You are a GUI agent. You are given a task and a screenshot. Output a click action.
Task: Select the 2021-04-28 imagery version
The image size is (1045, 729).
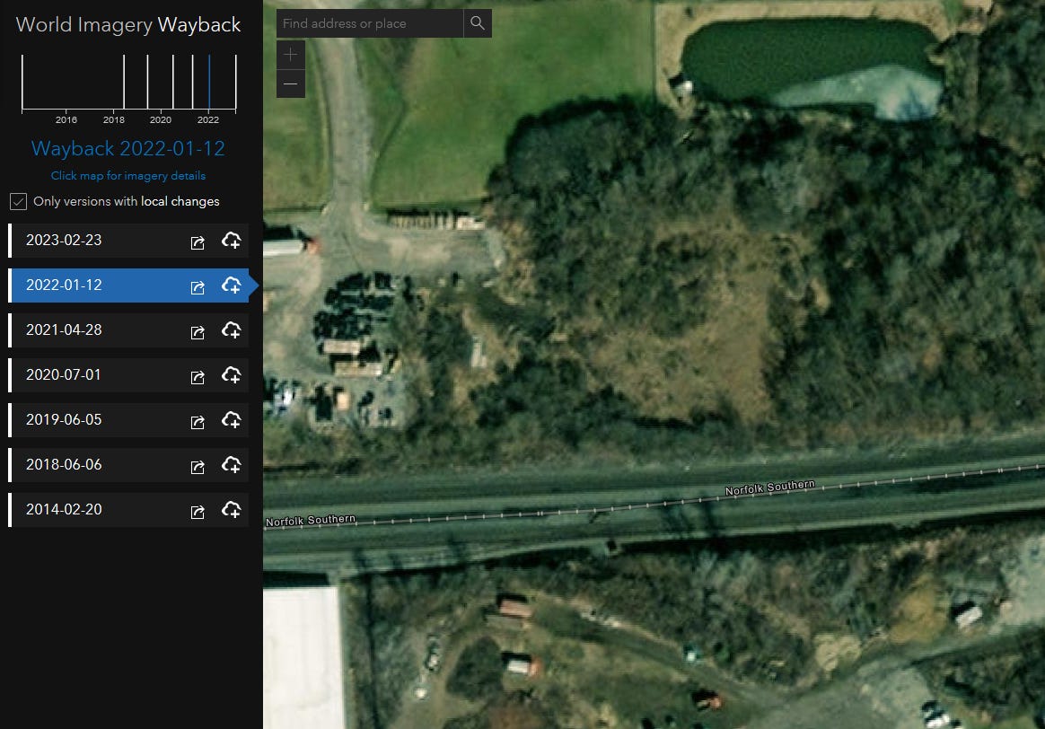click(x=128, y=329)
